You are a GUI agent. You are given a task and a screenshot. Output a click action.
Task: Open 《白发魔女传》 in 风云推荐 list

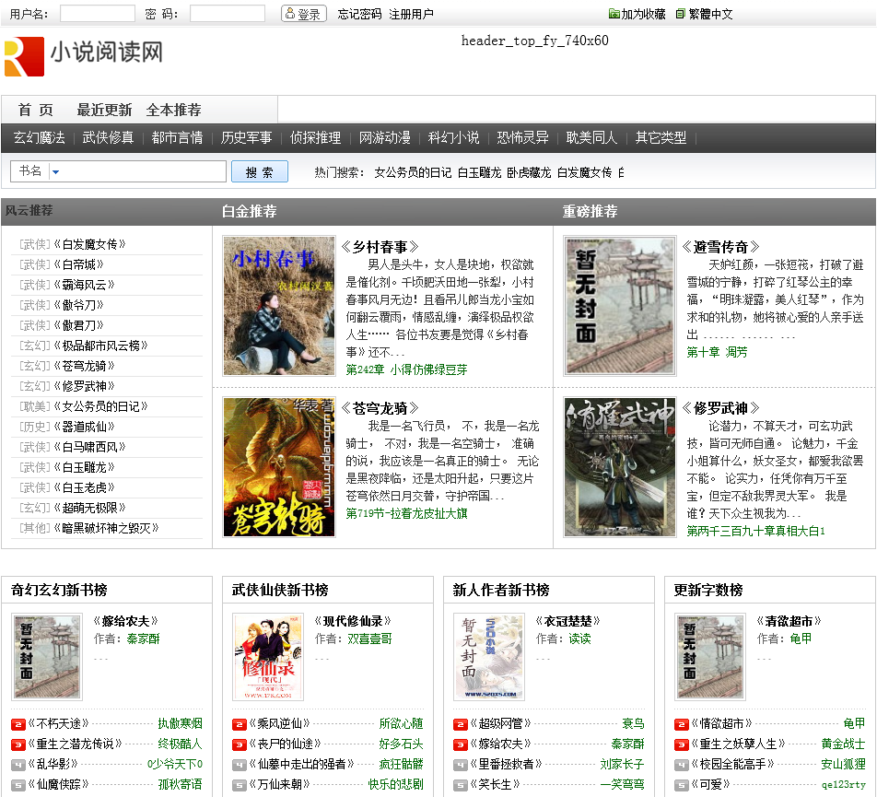pos(89,244)
